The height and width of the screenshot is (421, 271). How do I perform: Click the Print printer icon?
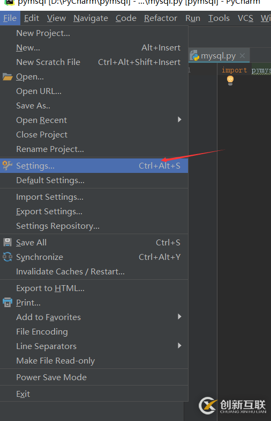point(7,303)
